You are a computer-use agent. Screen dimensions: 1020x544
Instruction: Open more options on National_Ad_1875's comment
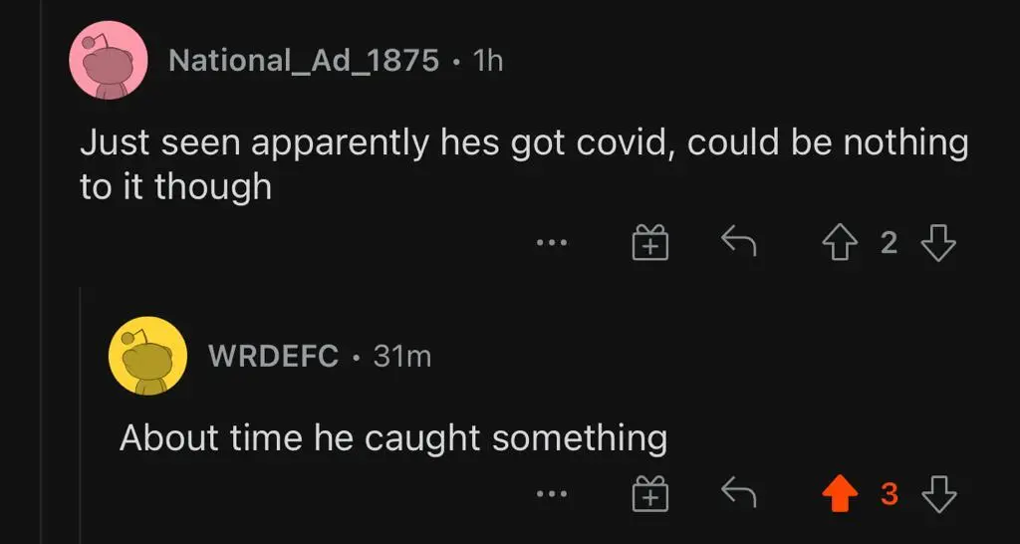click(x=551, y=242)
